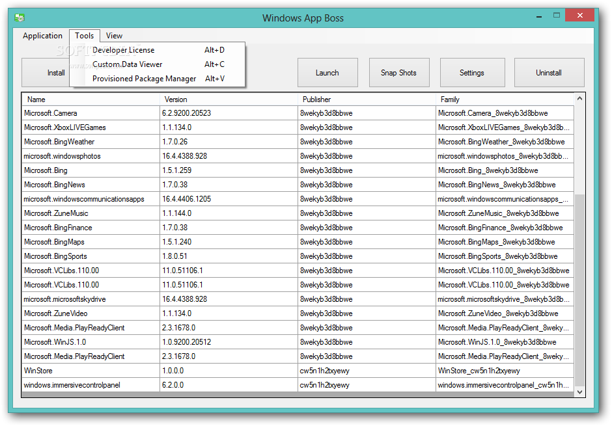Image resolution: width=612 pixels, height=426 pixels.
Task: Click family cell Microsoft.Camera_8wekyb3d8bbwe
Action: tap(505, 113)
